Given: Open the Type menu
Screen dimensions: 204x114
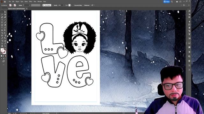Looking at the screenshot, I should point(22,2).
